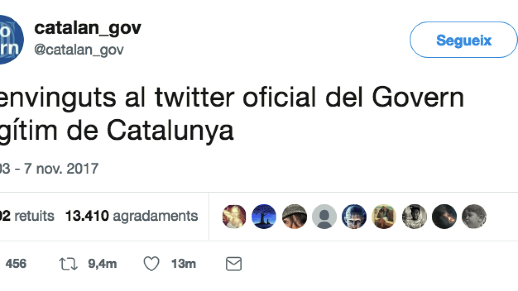The height and width of the screenshot is (291, 518).
Task: Like the tweet with heart icon
Action: (151, 264)
